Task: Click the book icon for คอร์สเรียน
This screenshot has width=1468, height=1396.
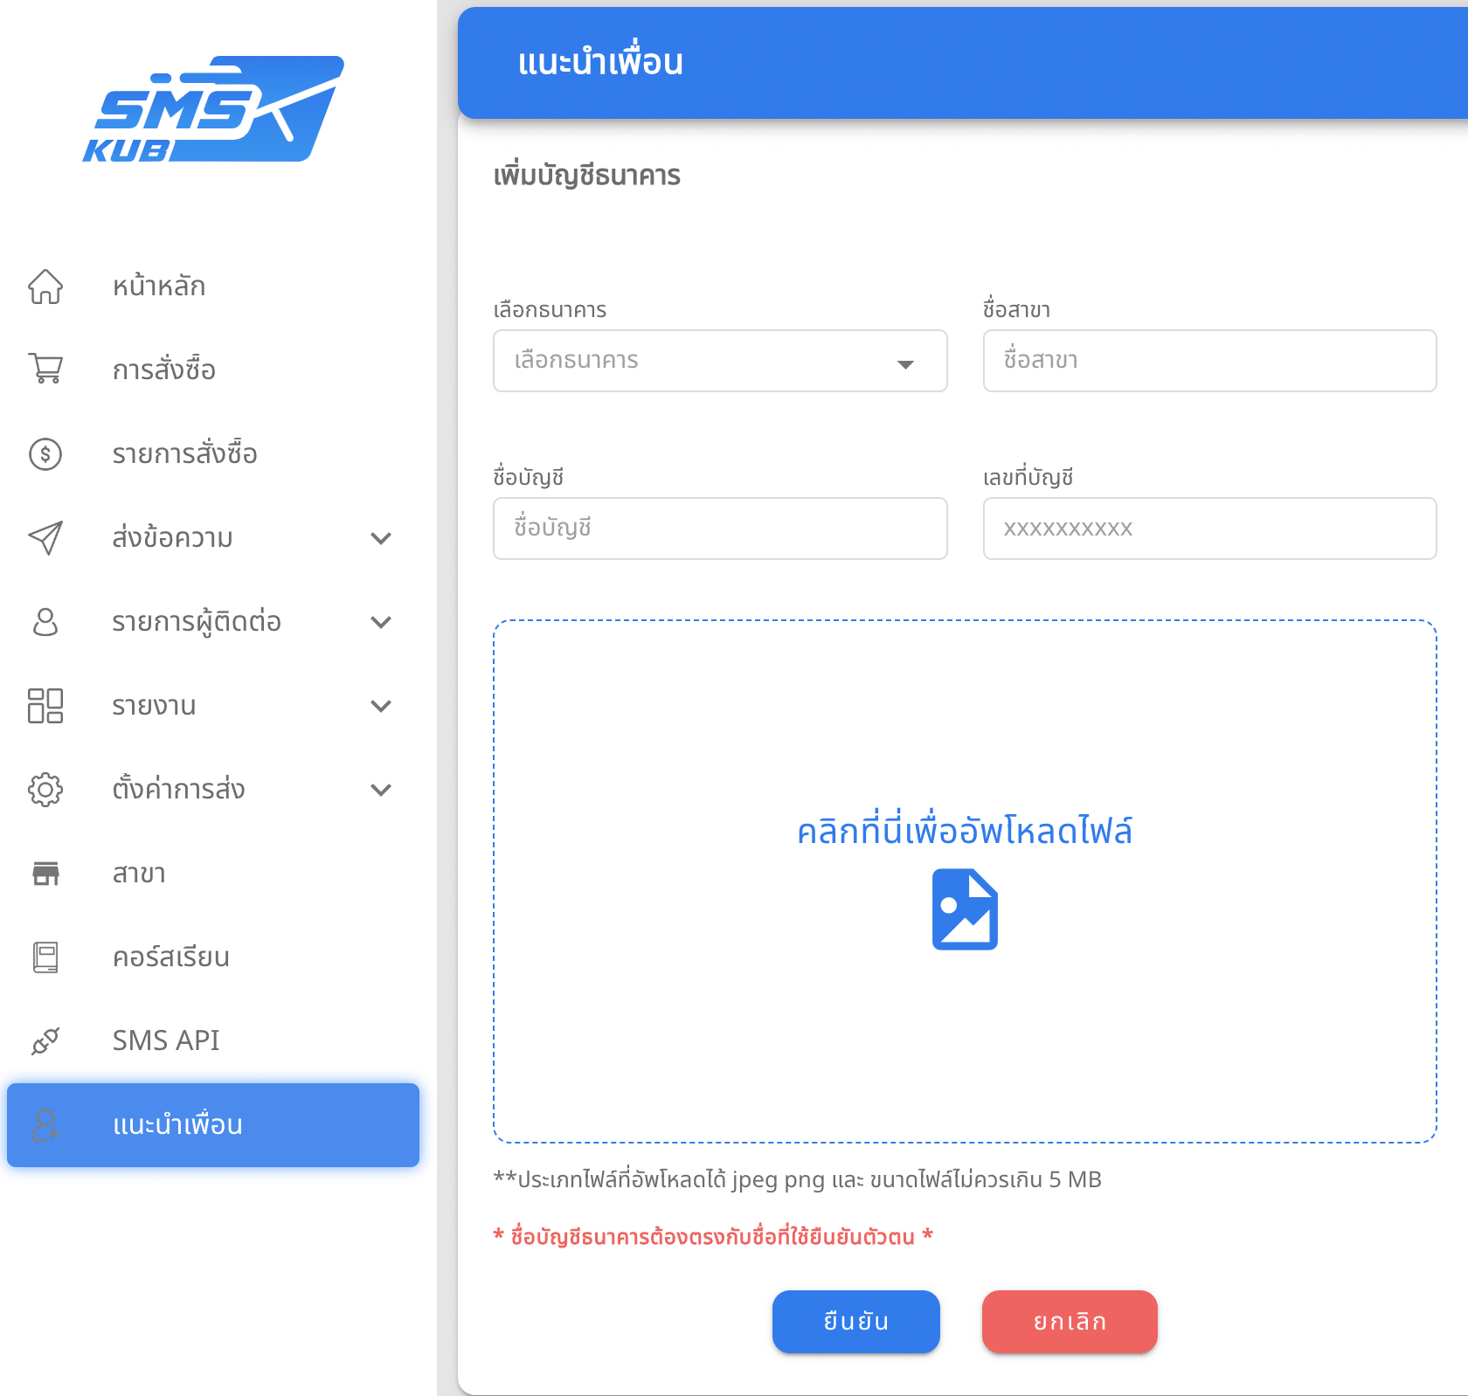Action: click(45, 957)
